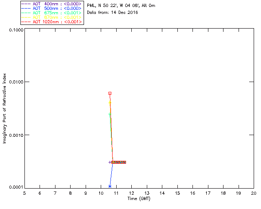Click the y-axis label 0.0100
This screenshot has width=261, height=209.
pos(16,82)
